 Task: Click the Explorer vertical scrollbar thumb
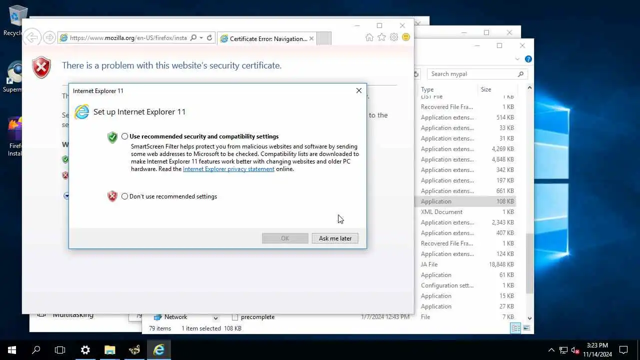(x=529, y=263)
